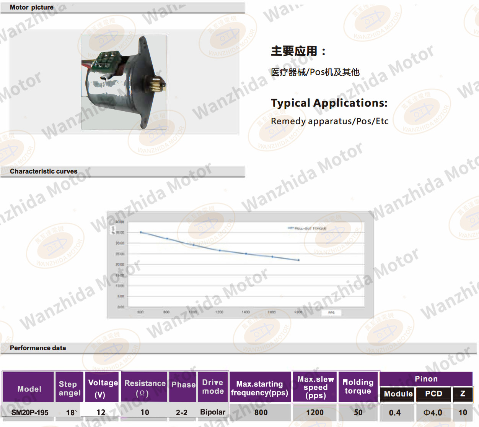Click the 'PULL-OUT TORQUE' chart legend entry

(307, 228)
